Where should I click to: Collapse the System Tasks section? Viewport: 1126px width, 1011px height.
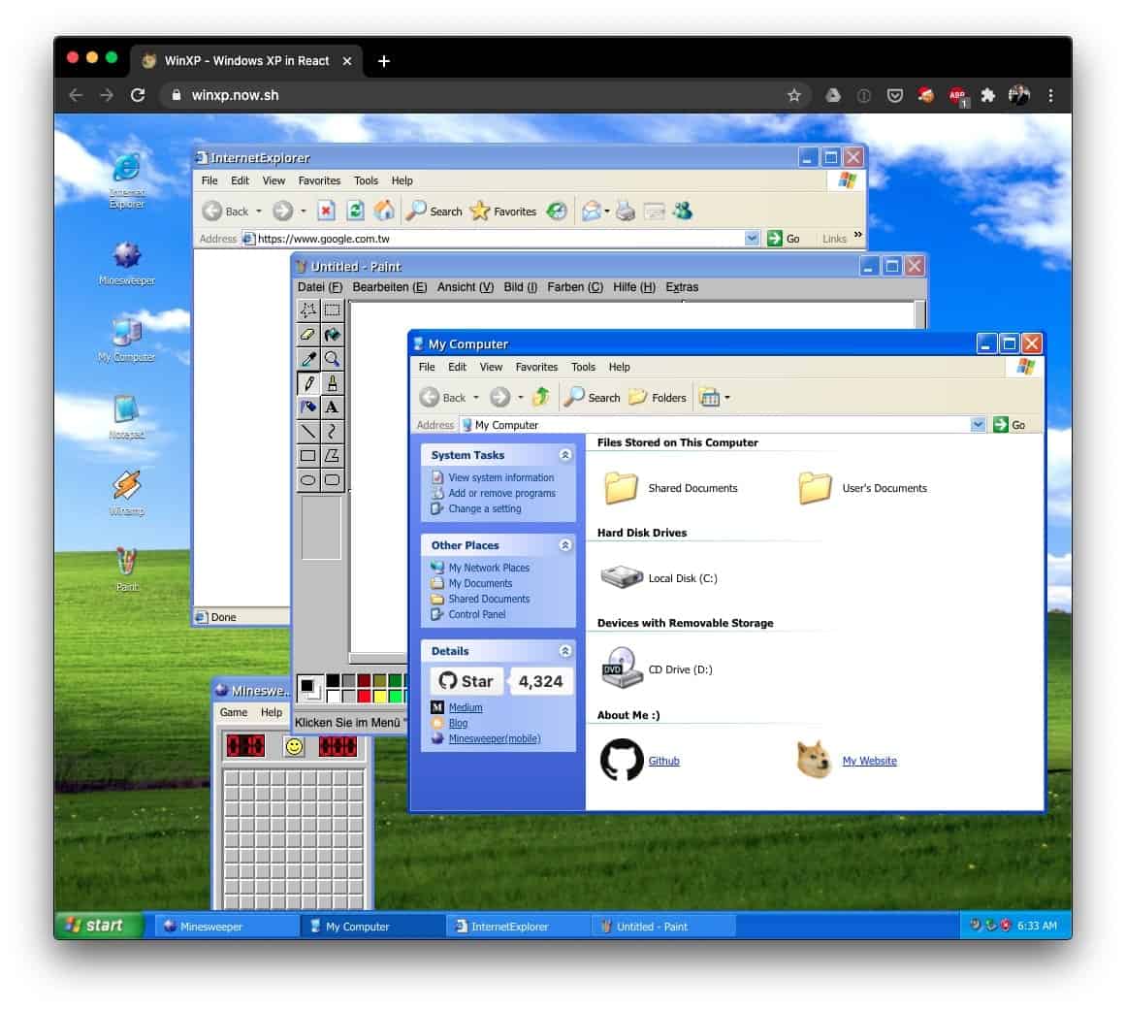pos(565,455)
